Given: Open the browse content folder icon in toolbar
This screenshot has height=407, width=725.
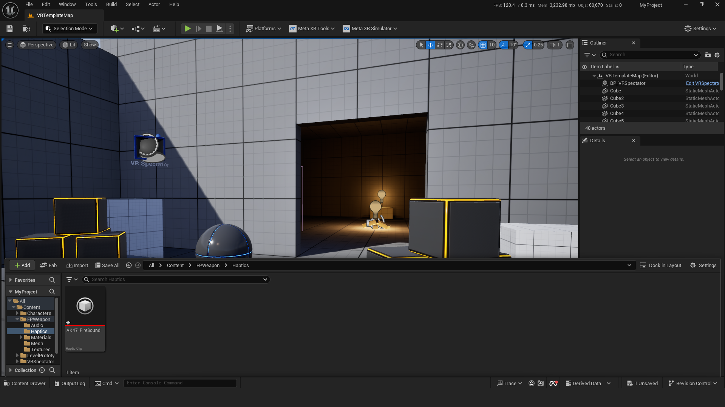Looking at the screenshot, I should point(26,29).
